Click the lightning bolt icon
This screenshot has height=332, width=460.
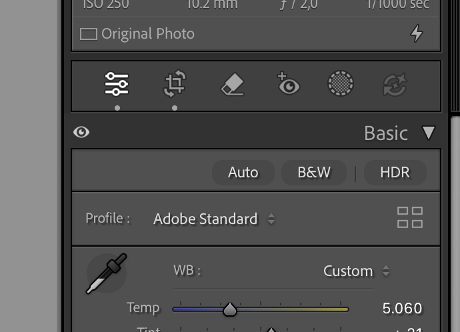417,33
